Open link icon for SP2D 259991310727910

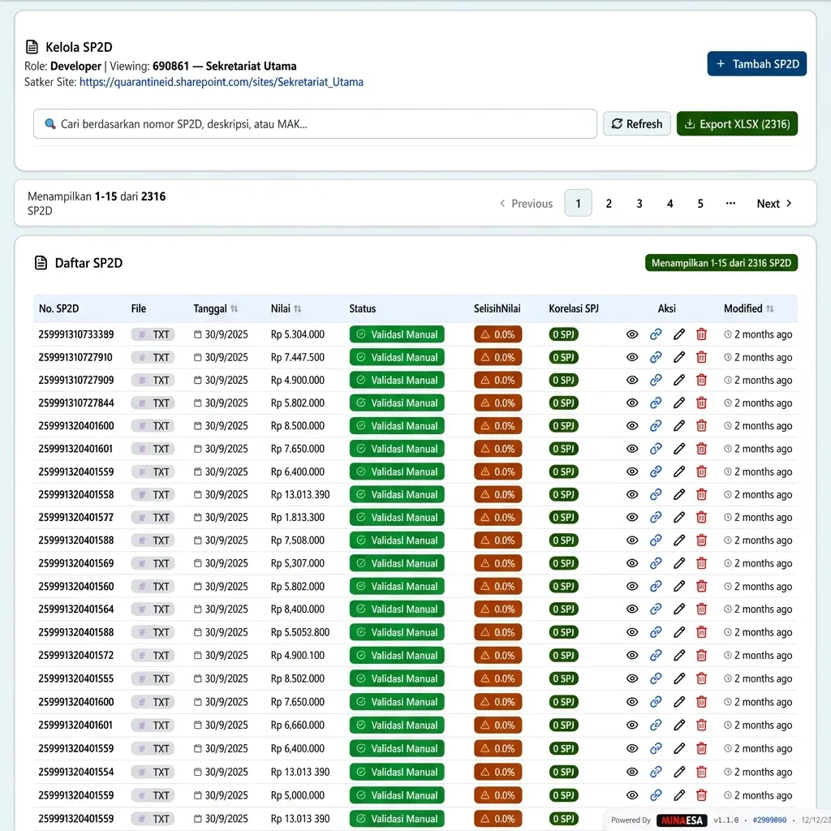click(656, 357)
